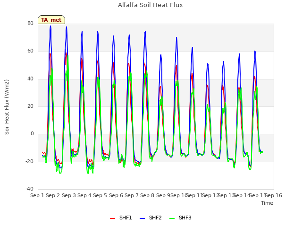Click the Sep 7 x-axis tick label
302x227 pixels.
coord(132,195)
